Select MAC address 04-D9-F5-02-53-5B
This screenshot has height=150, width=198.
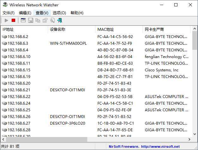coord(115,97)
